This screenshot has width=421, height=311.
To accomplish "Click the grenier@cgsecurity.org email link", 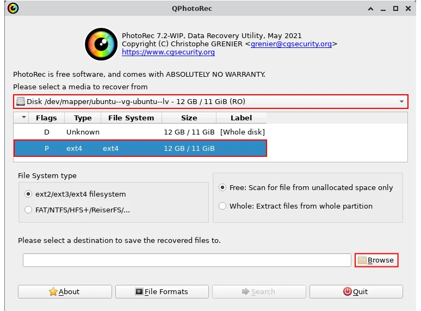I will tap(291, 44).
